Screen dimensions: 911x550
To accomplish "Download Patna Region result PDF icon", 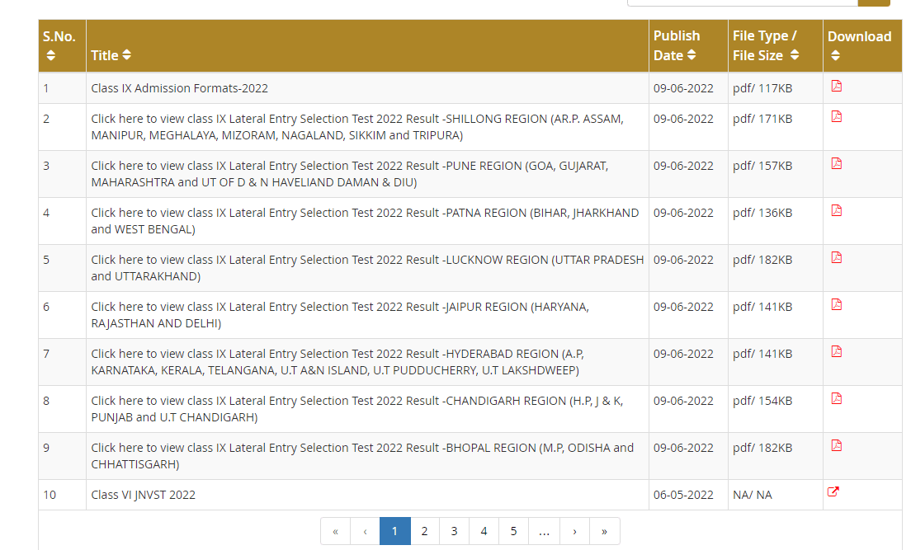I will pos(836,210).
